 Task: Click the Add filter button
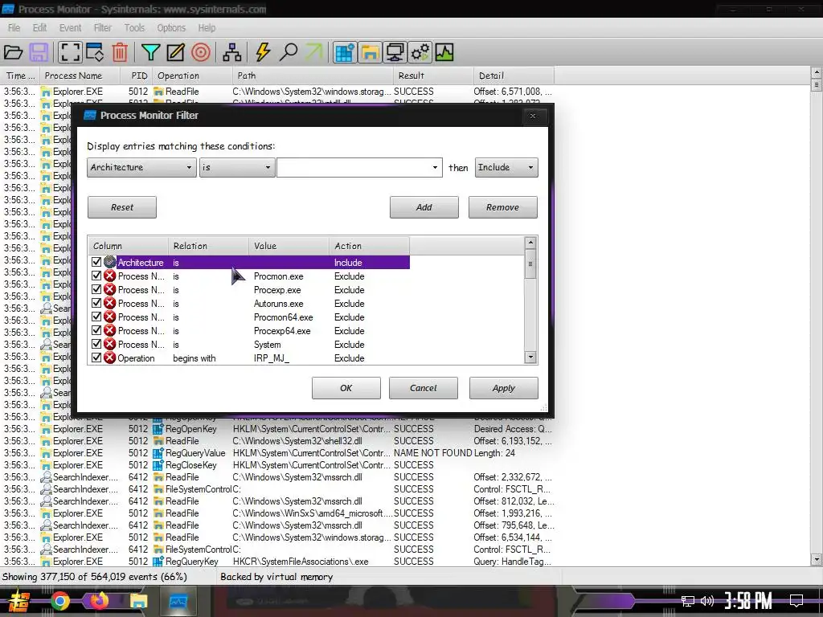tap(424, 207)
